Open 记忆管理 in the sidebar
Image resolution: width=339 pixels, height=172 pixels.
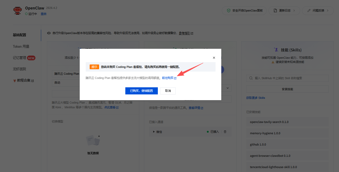point(19,58)
